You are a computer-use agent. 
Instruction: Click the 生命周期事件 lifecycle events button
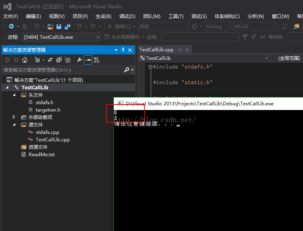pyautogui.click(x=122, y=37)
